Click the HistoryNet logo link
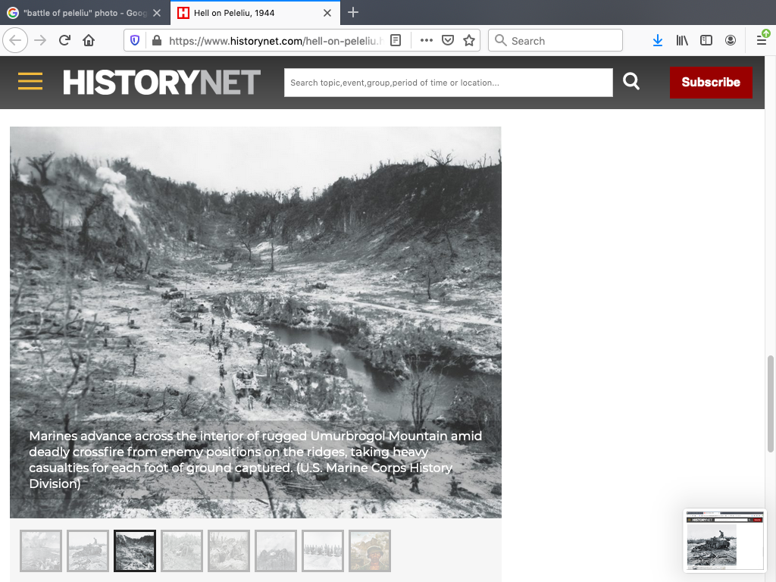The width and height of the screenshot is (776, 582). tap(161, 82)
